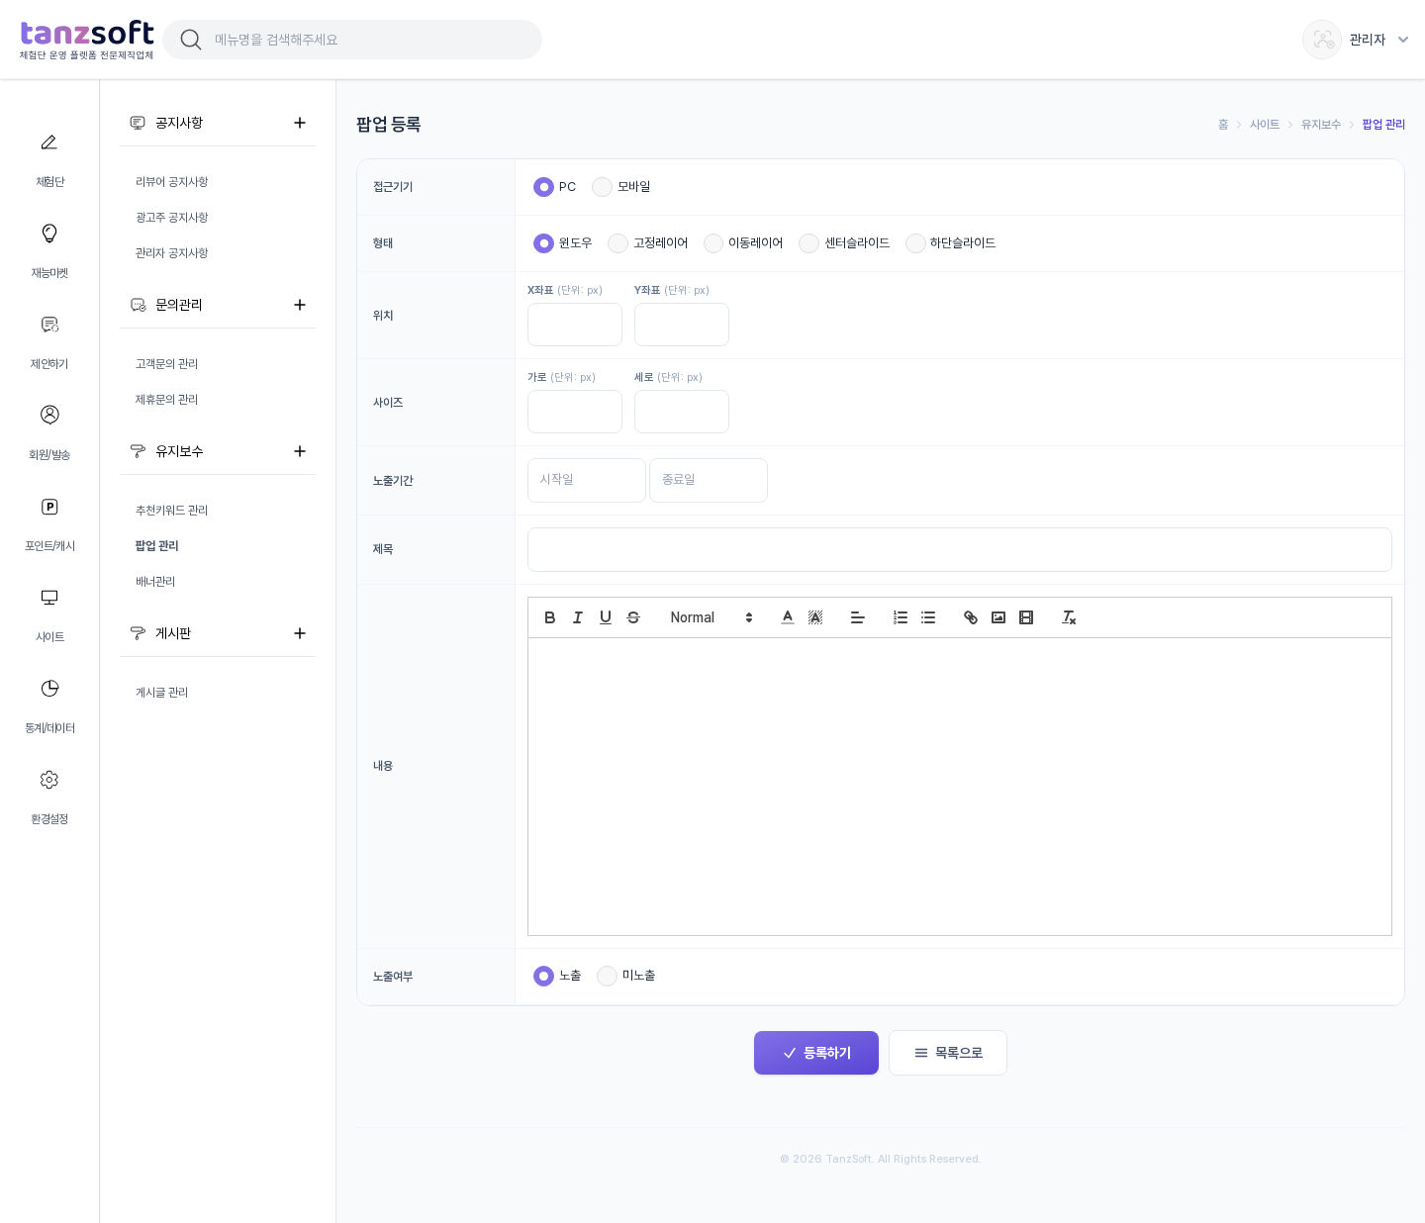Insert a video in the editor

[x=1026, y=617]
